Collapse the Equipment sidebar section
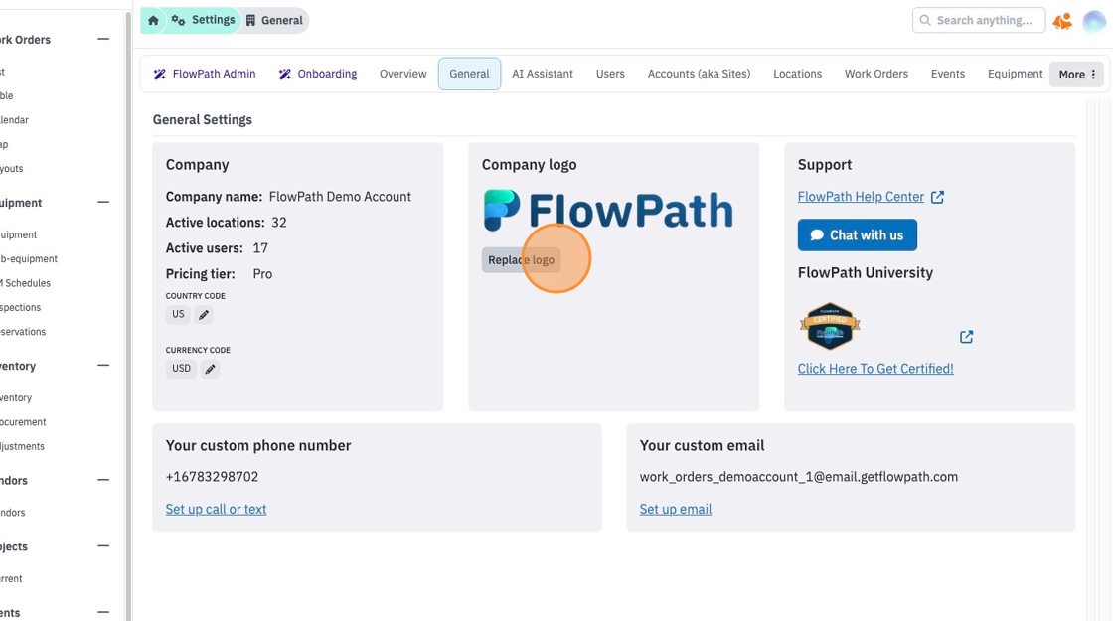Viewport: 1113px width, 621px height. point(103,203)
